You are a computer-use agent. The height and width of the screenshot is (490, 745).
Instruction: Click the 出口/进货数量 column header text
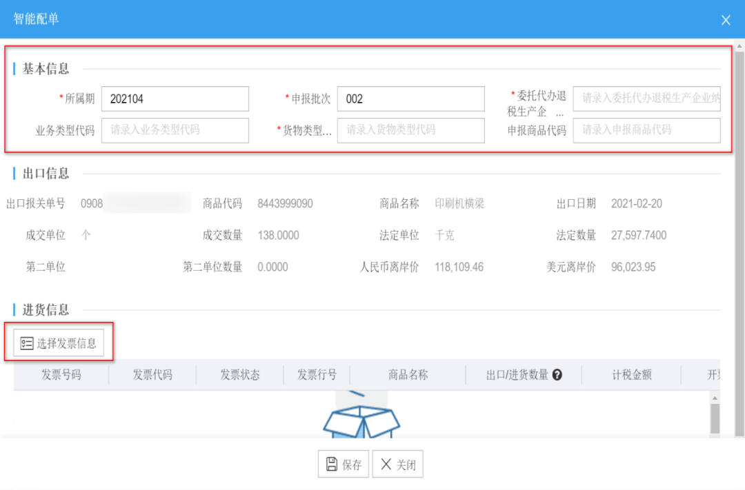click(517, 375)
